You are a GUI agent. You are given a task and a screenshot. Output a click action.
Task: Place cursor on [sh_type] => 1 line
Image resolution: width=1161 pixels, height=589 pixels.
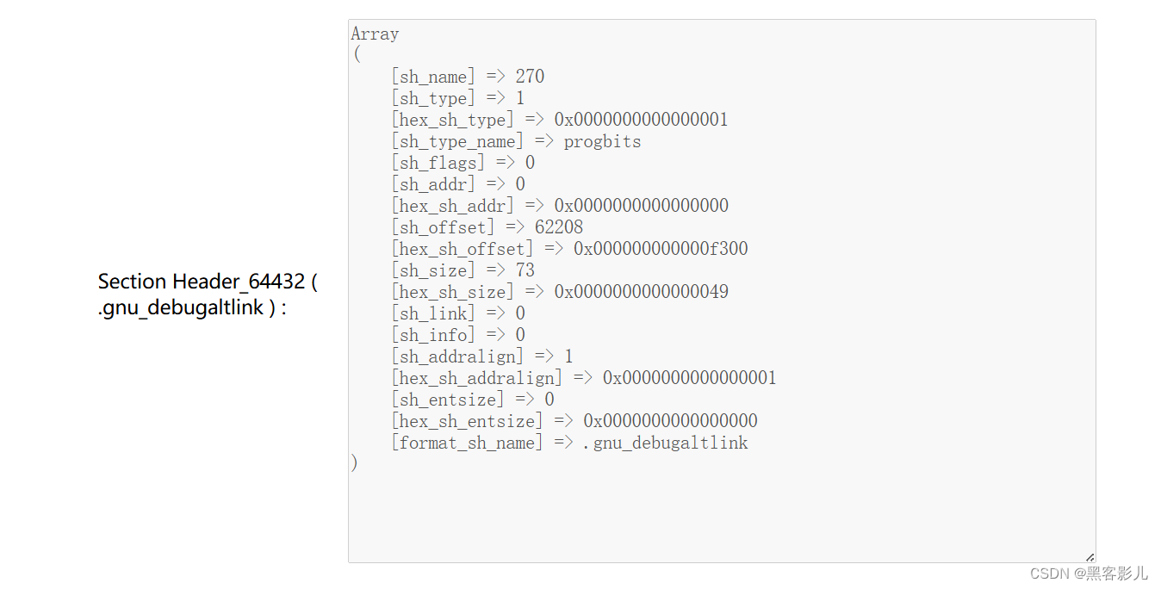pos(456,98)
